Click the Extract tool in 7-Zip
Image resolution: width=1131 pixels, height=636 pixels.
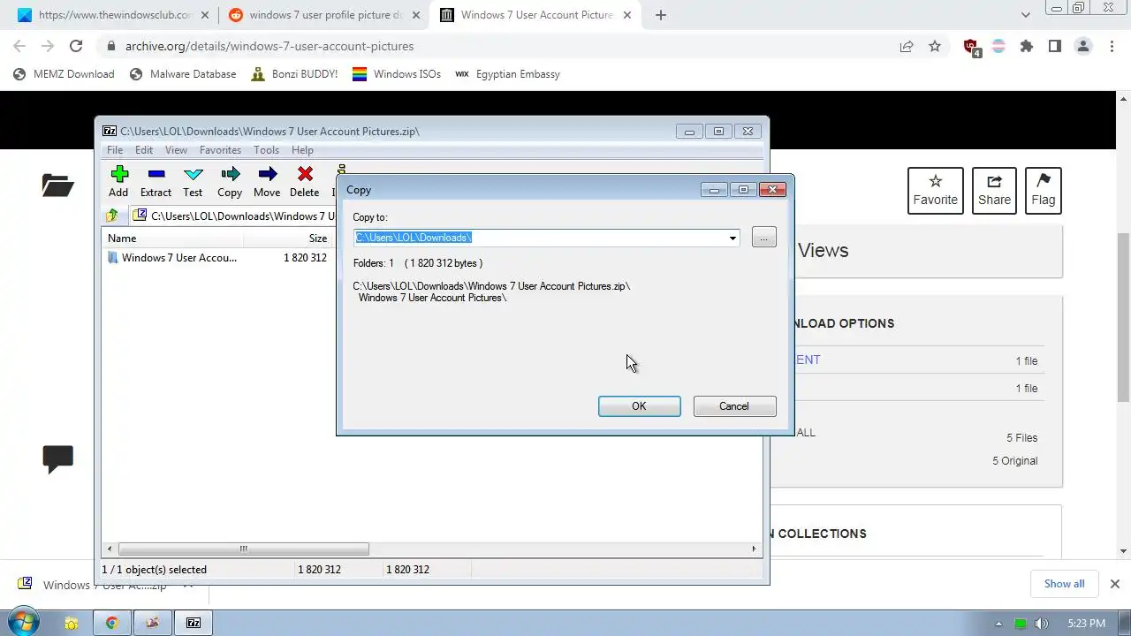[x=156, y=182]
